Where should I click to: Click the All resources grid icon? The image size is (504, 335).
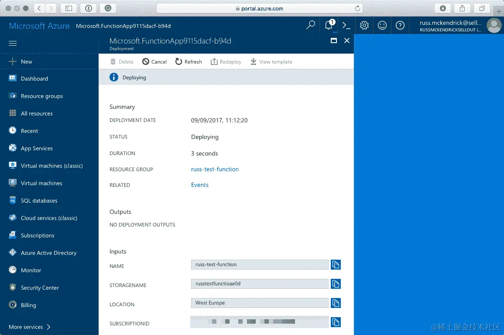(x=13, y=113)
